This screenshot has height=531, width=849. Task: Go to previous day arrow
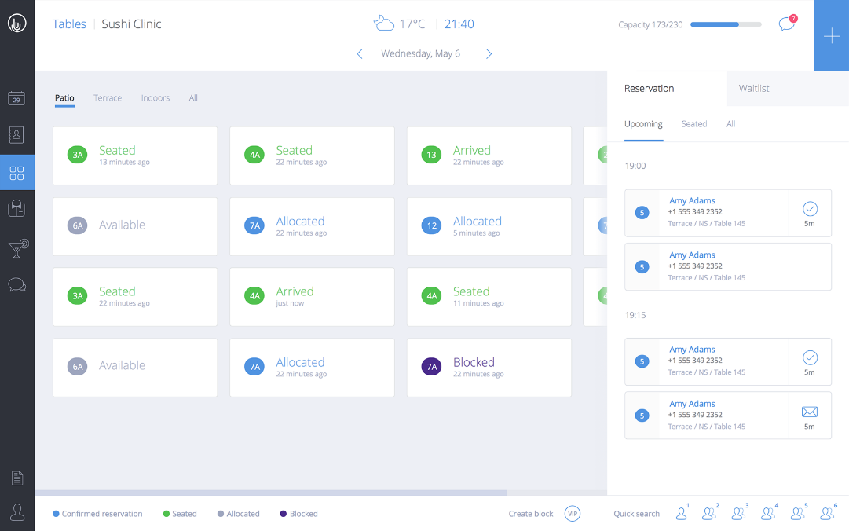pyautogui.click(x=360, y=54)
